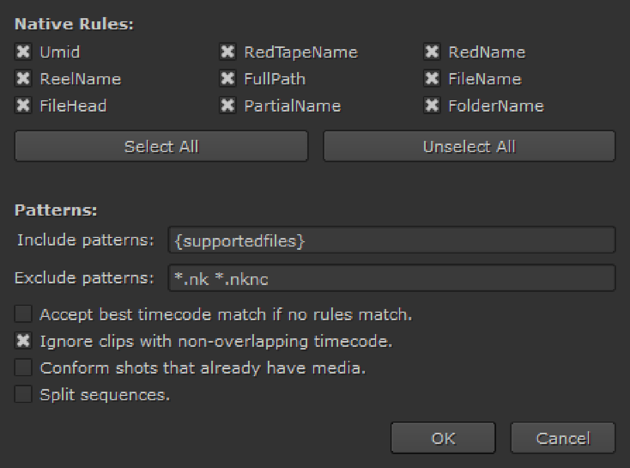Disable the RedName rule
The image size is (630, 468).
[432, 52]
